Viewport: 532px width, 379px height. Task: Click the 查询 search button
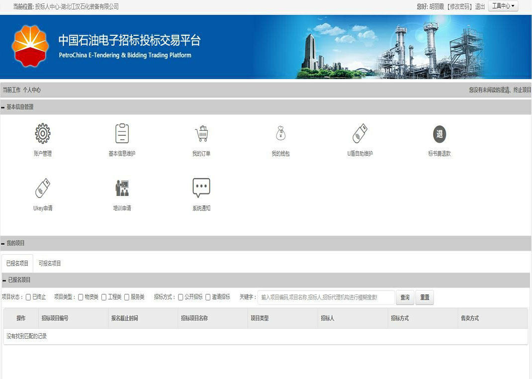point(405,297)
